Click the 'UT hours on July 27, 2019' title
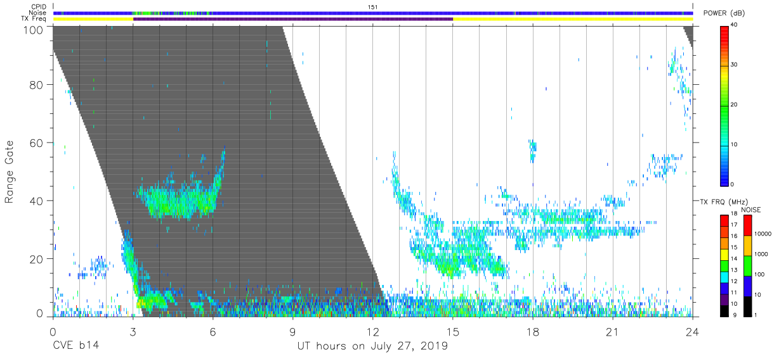This screenshot has height=359, width=779. click(373, 346)
